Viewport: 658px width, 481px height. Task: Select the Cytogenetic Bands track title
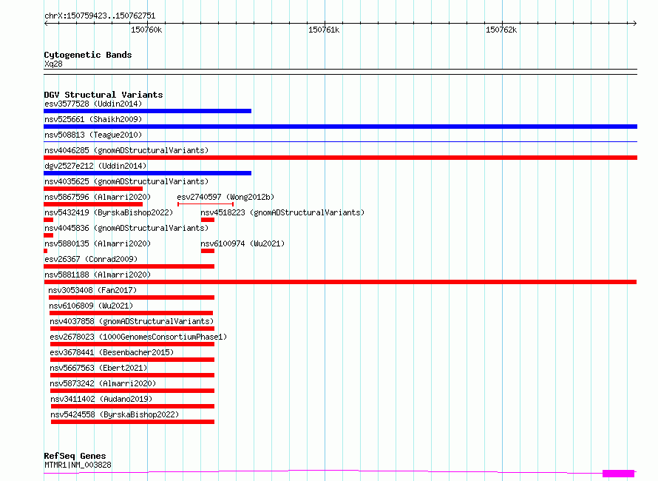click(x=88, y=55)
